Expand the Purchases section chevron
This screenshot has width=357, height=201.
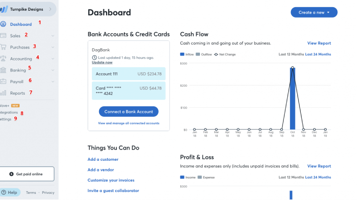(53, 47)
